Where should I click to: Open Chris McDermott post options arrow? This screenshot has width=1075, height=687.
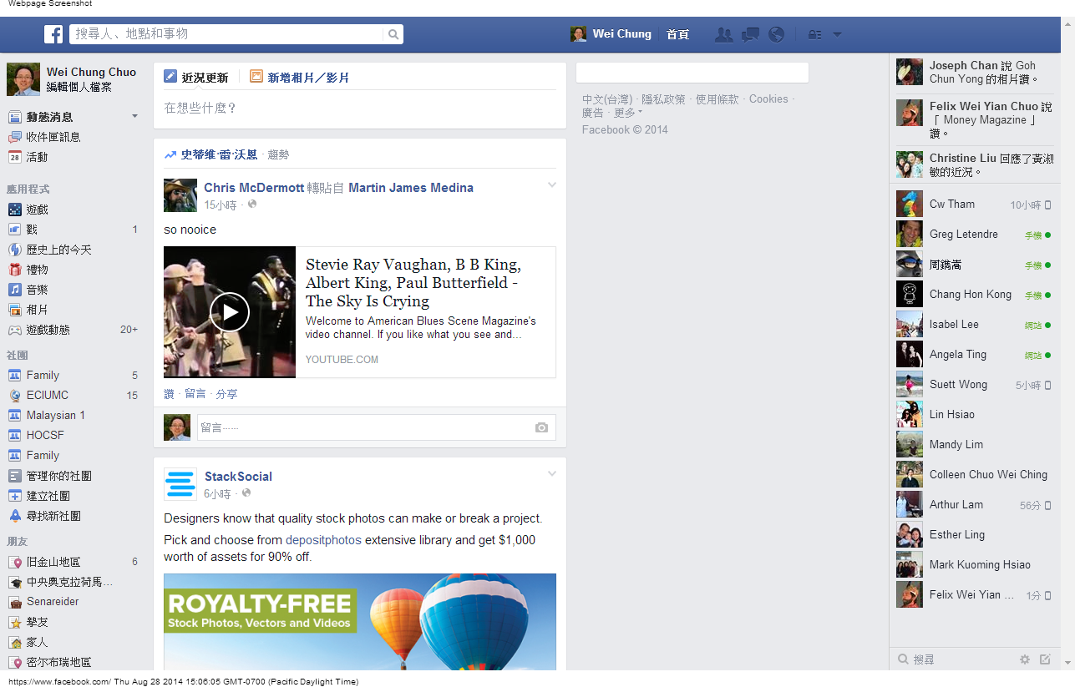pos(551,185)
